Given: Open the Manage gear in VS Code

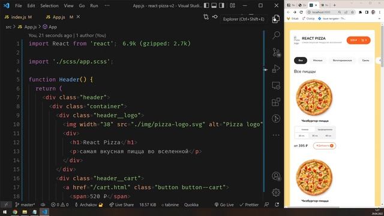Looking at the screenshot, I should click(276, 193).
